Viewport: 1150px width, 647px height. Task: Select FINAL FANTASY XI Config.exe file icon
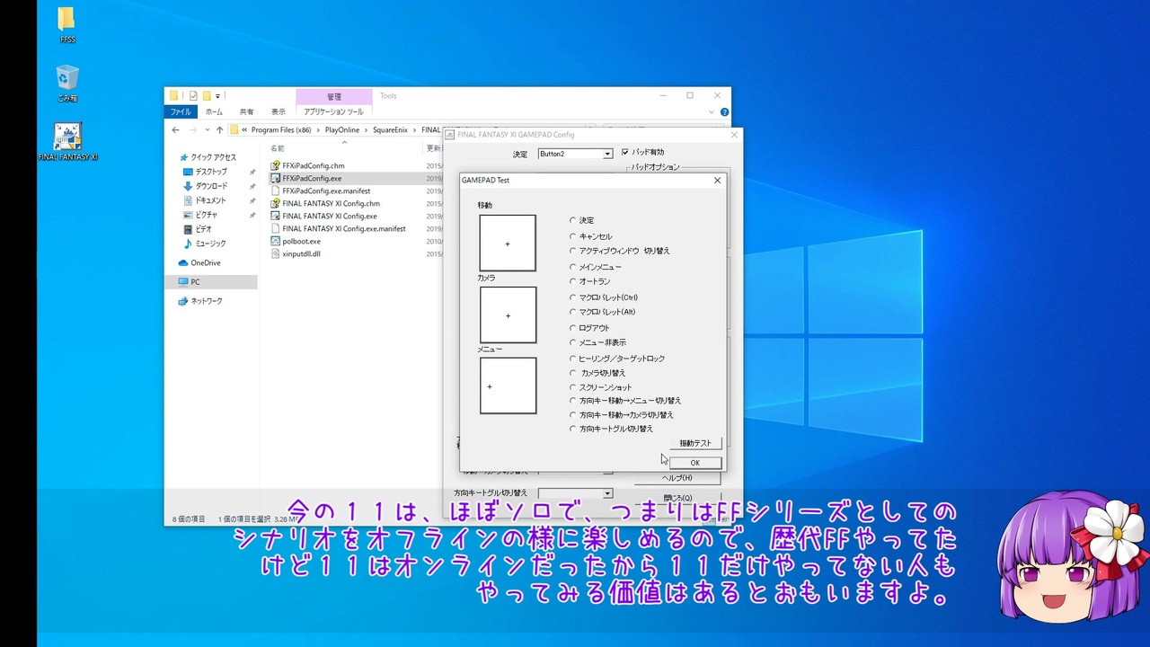pyautogui.click(x=276, y=216)
